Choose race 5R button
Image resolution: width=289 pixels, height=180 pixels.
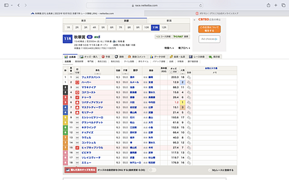click(x=103, y=28)
